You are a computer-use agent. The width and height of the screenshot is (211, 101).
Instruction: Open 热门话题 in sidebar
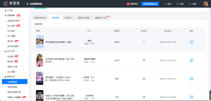coord(11,36)
